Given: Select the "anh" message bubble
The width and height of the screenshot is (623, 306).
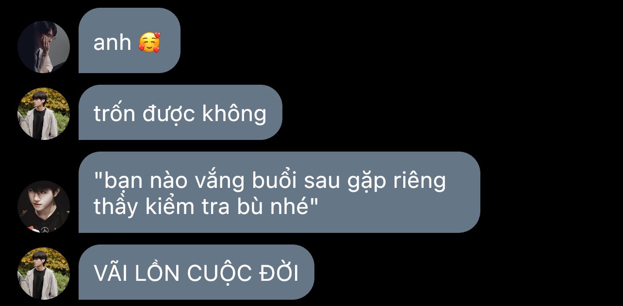Looking at the screenshot, I should (x=130, y=40).
